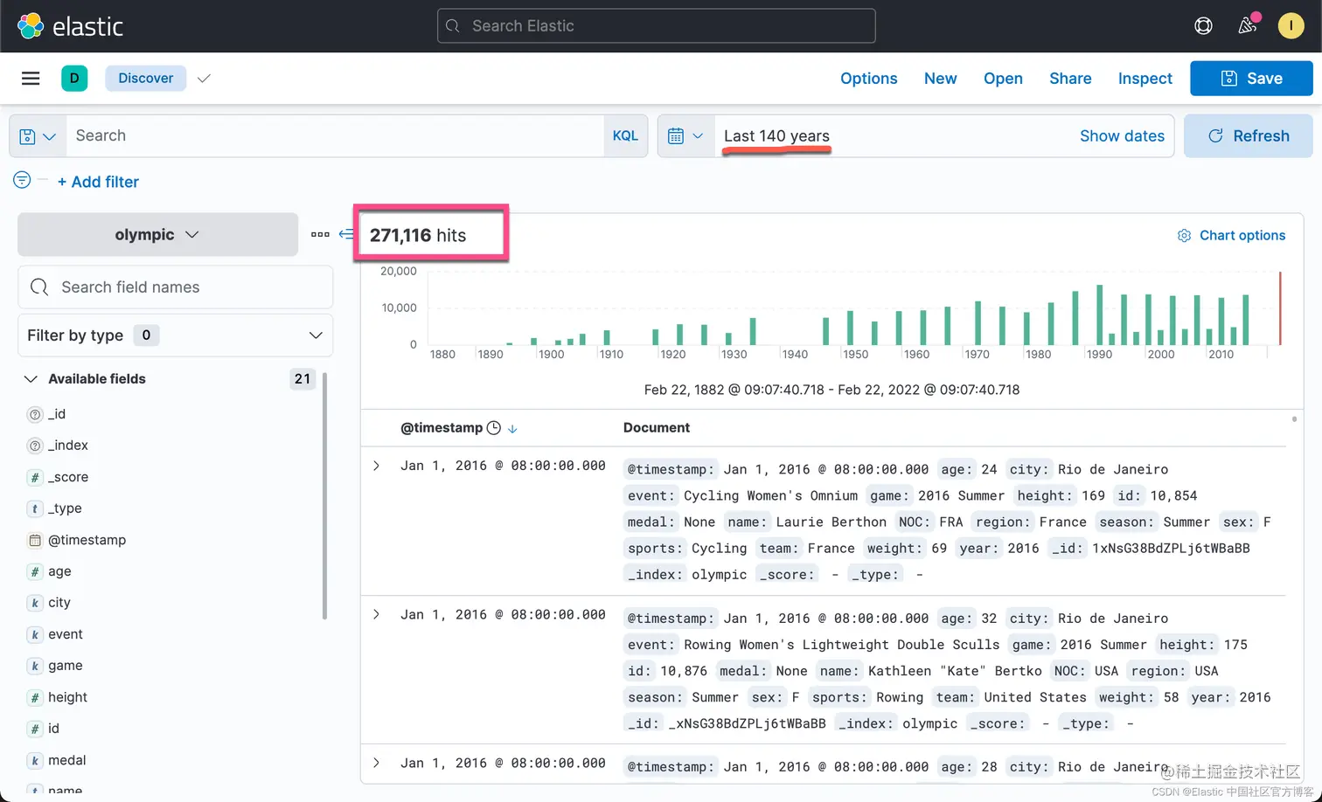
Task: Open the Options menu
Action: [869, 79]
